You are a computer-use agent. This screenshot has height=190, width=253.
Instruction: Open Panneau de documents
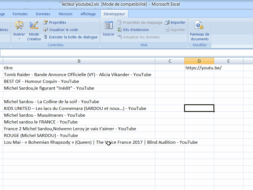click(x=200, y=31)
